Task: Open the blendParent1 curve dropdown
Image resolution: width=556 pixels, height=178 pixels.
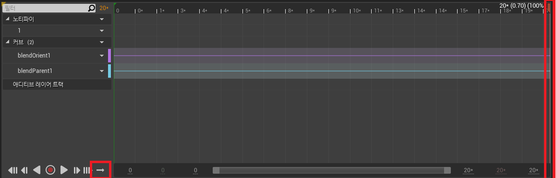Action: [102, 71]
